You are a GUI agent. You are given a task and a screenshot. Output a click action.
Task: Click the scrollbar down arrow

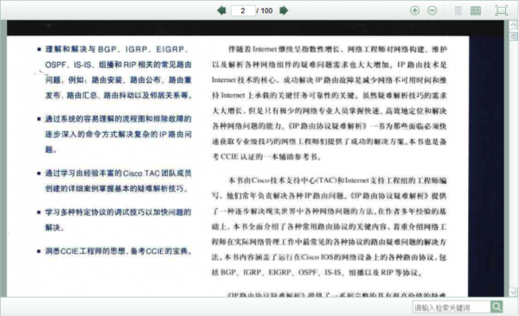[513, 292]
